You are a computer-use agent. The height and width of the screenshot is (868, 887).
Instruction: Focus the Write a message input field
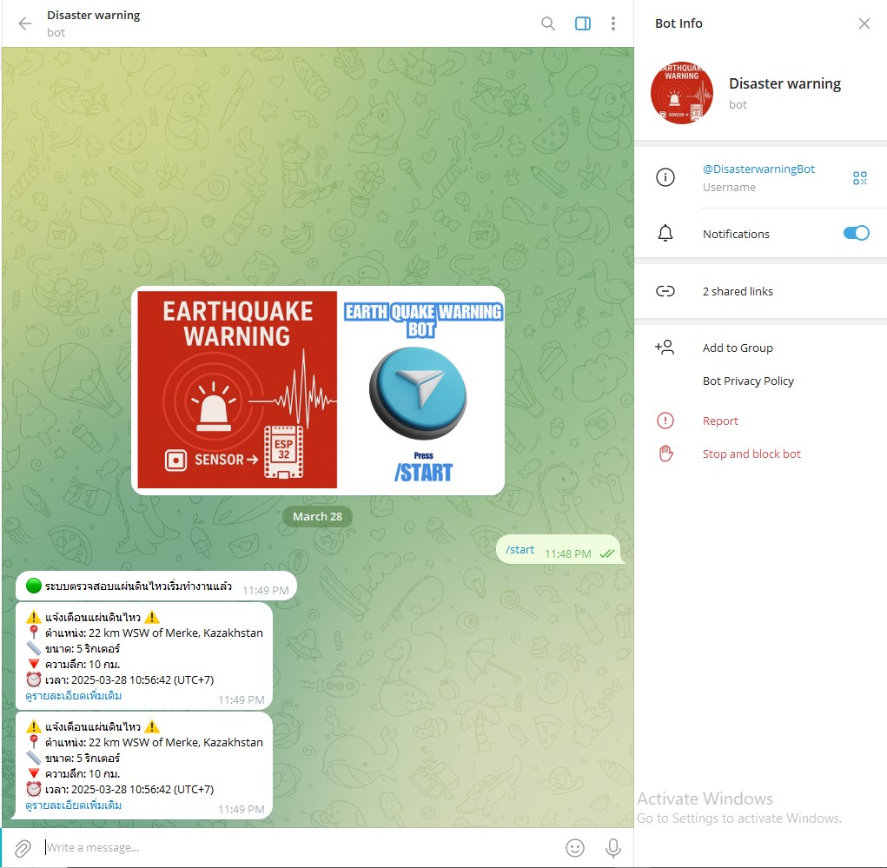pos(295,847)
